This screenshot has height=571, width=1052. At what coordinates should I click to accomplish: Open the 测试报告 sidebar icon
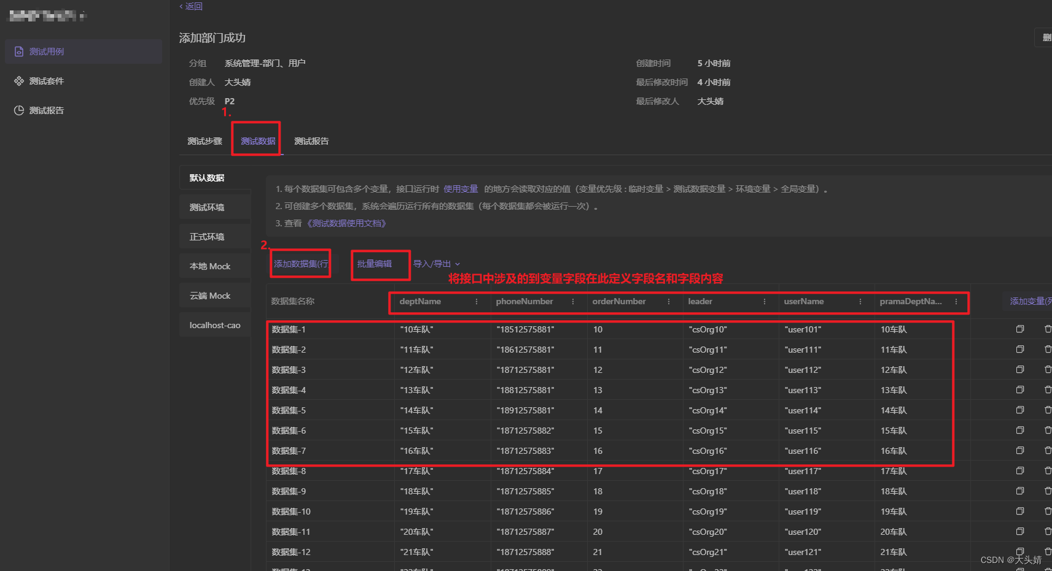[19, 110]
